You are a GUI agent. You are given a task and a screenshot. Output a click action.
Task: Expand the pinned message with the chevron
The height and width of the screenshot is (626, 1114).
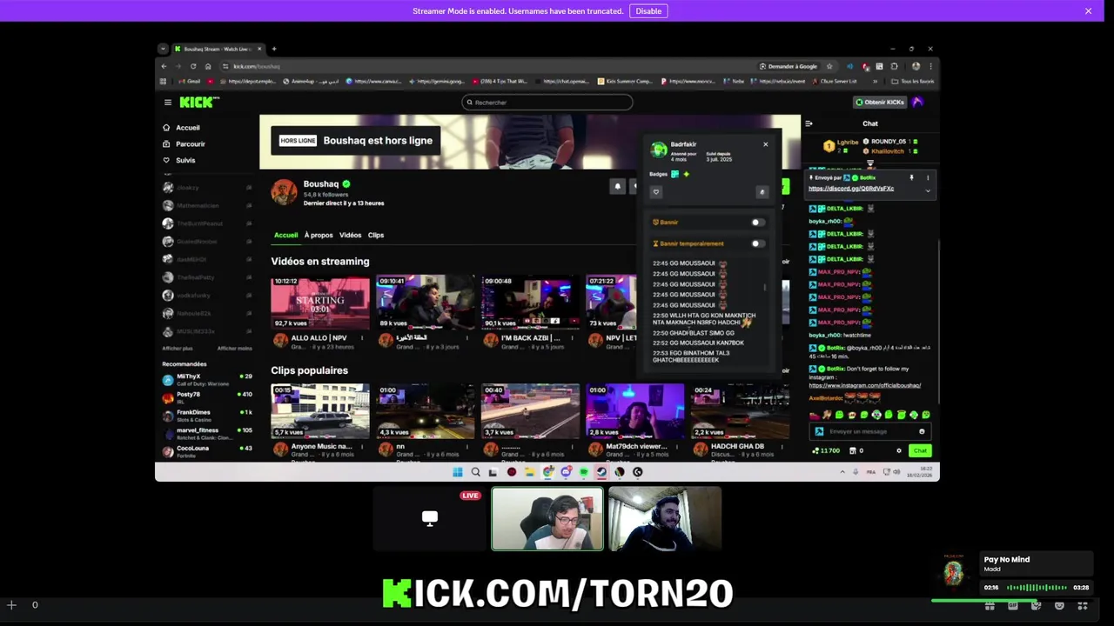(928, 190)
